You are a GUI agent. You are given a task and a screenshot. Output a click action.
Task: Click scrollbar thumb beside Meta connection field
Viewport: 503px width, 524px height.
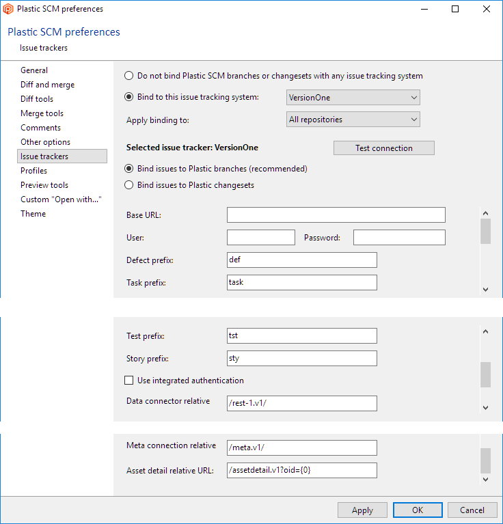point(486,461)
